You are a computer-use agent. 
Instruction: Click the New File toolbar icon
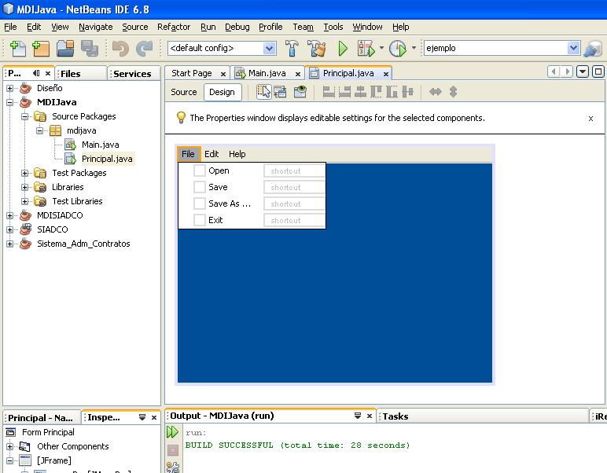pos(18,49)
